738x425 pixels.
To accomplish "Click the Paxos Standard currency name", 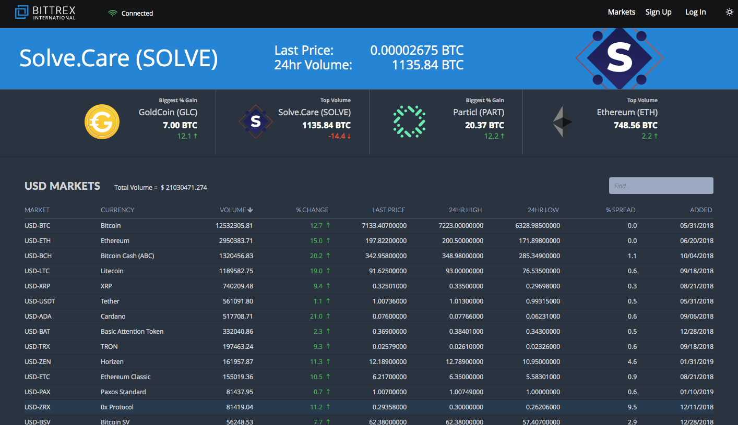I will (x=123, y=392).
